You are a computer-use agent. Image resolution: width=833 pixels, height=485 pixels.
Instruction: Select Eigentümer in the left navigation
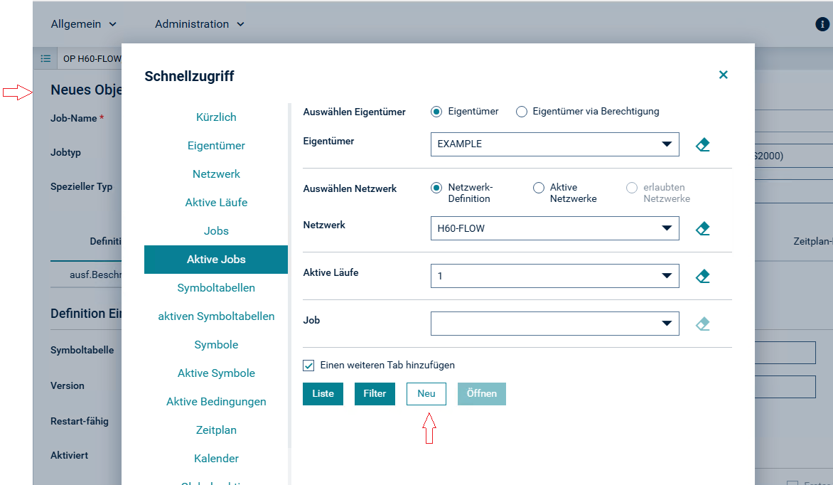[216, 146]
